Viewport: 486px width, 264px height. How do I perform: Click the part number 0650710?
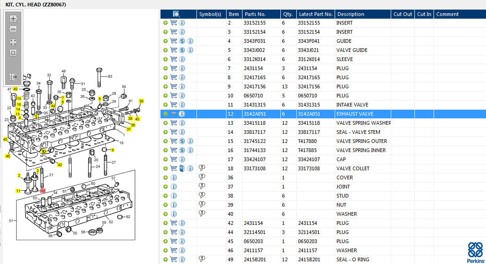[x=253, y=96]
